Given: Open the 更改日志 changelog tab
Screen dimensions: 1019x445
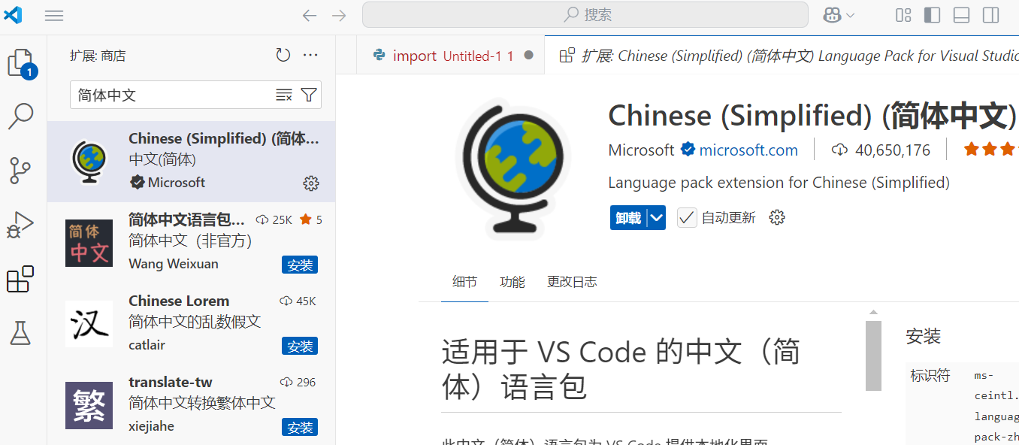Looking at the screenshot, I should pyautogui.click(x=572, y=282).
